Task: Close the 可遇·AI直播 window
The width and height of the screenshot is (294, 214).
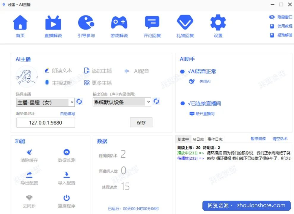Action: tap(290, 4)
